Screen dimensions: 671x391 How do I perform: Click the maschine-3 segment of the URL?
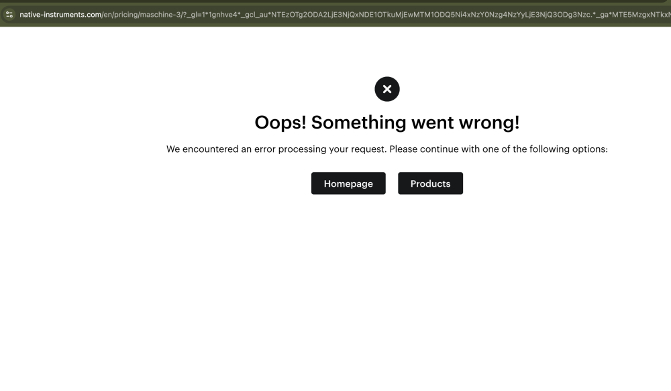pyautogui.click(x=160, y=15)
